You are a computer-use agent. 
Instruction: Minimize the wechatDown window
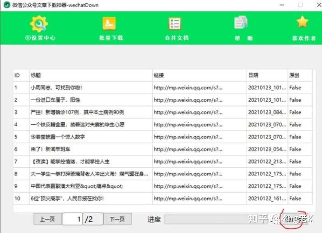pyautogui.click(x=282, y=5)
